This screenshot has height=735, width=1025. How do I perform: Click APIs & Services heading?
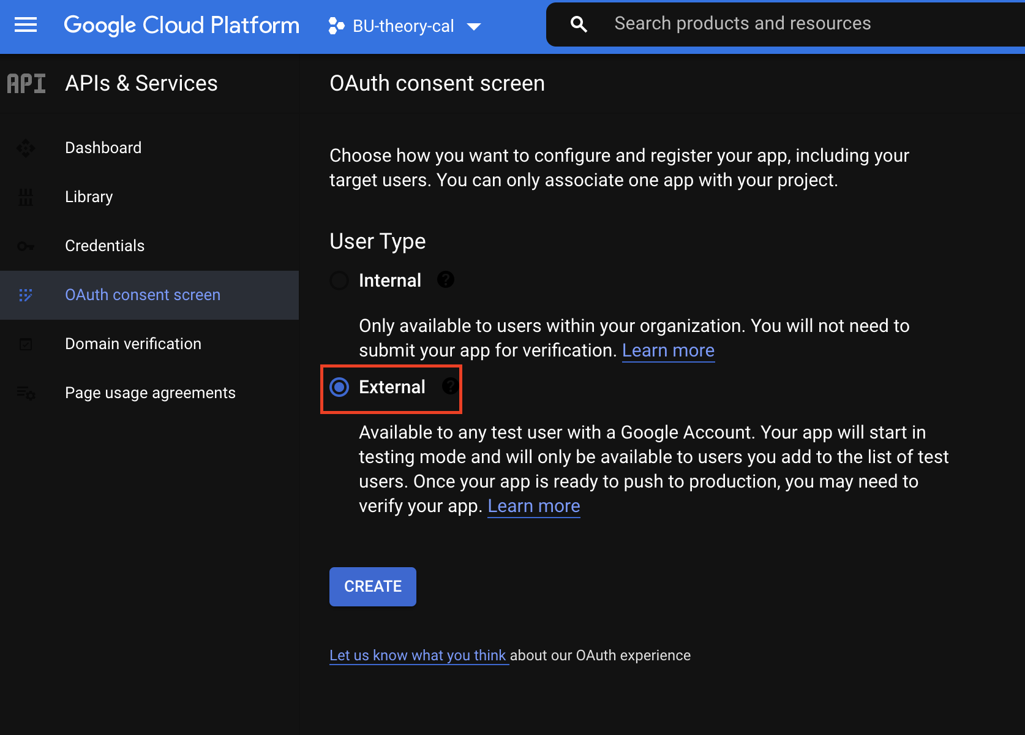141,83
